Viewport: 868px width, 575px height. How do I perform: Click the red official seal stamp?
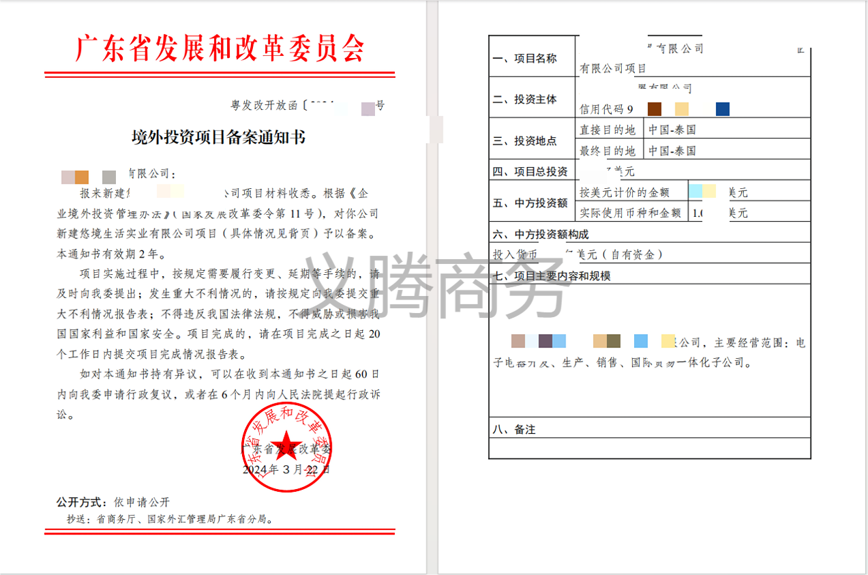click(287, 445)
